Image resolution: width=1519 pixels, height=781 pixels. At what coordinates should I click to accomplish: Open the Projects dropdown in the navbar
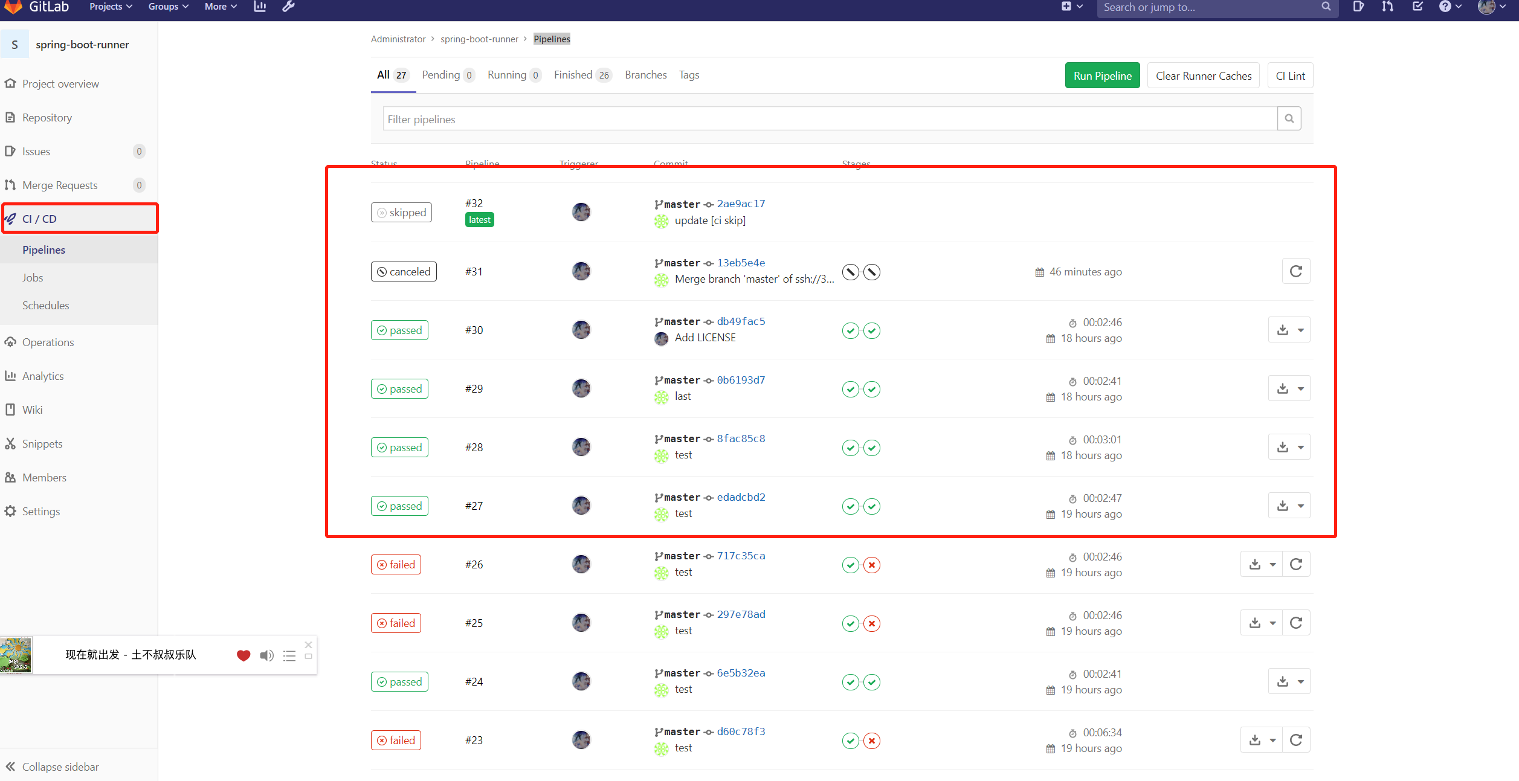(111, 7)
